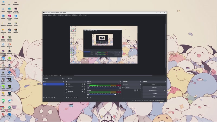Image resolution: width=217 pixels, height=122 pixels.
Task: Enable 工作室模式 button
Action: click(x=154, y=94)
